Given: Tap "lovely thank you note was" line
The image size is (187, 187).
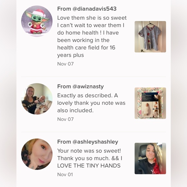Looking at the screenshot, I should 91,103.
